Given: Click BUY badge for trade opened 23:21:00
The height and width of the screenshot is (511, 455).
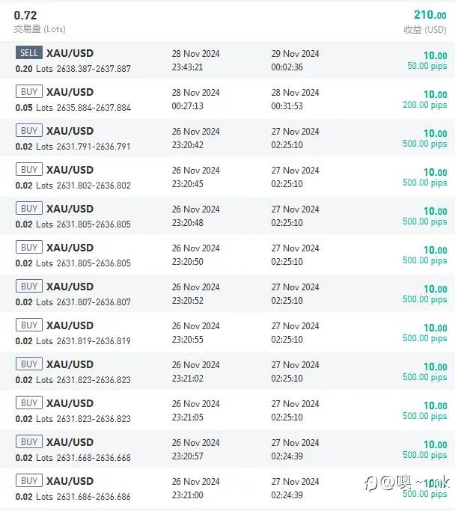Looking at the screenshot, I should tap(29, 480).
